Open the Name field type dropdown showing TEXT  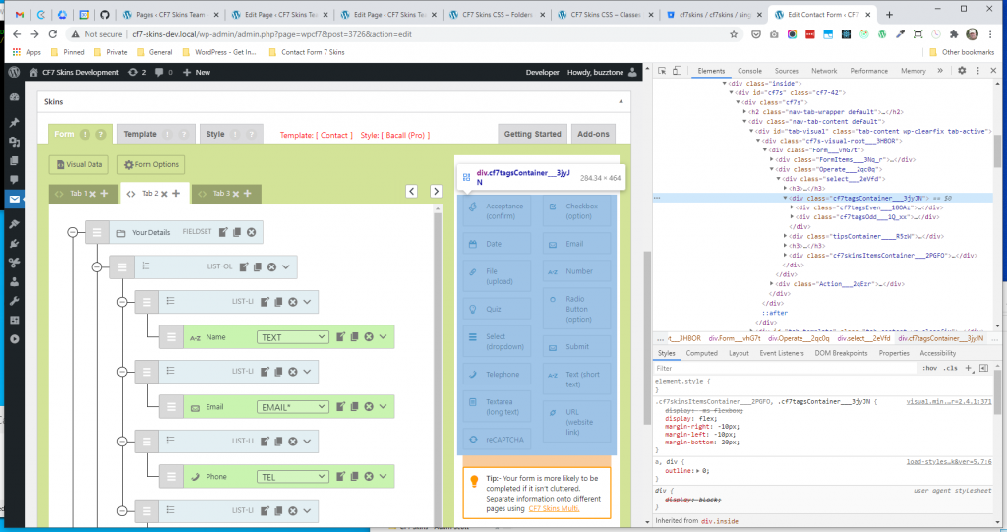(292, 337)
